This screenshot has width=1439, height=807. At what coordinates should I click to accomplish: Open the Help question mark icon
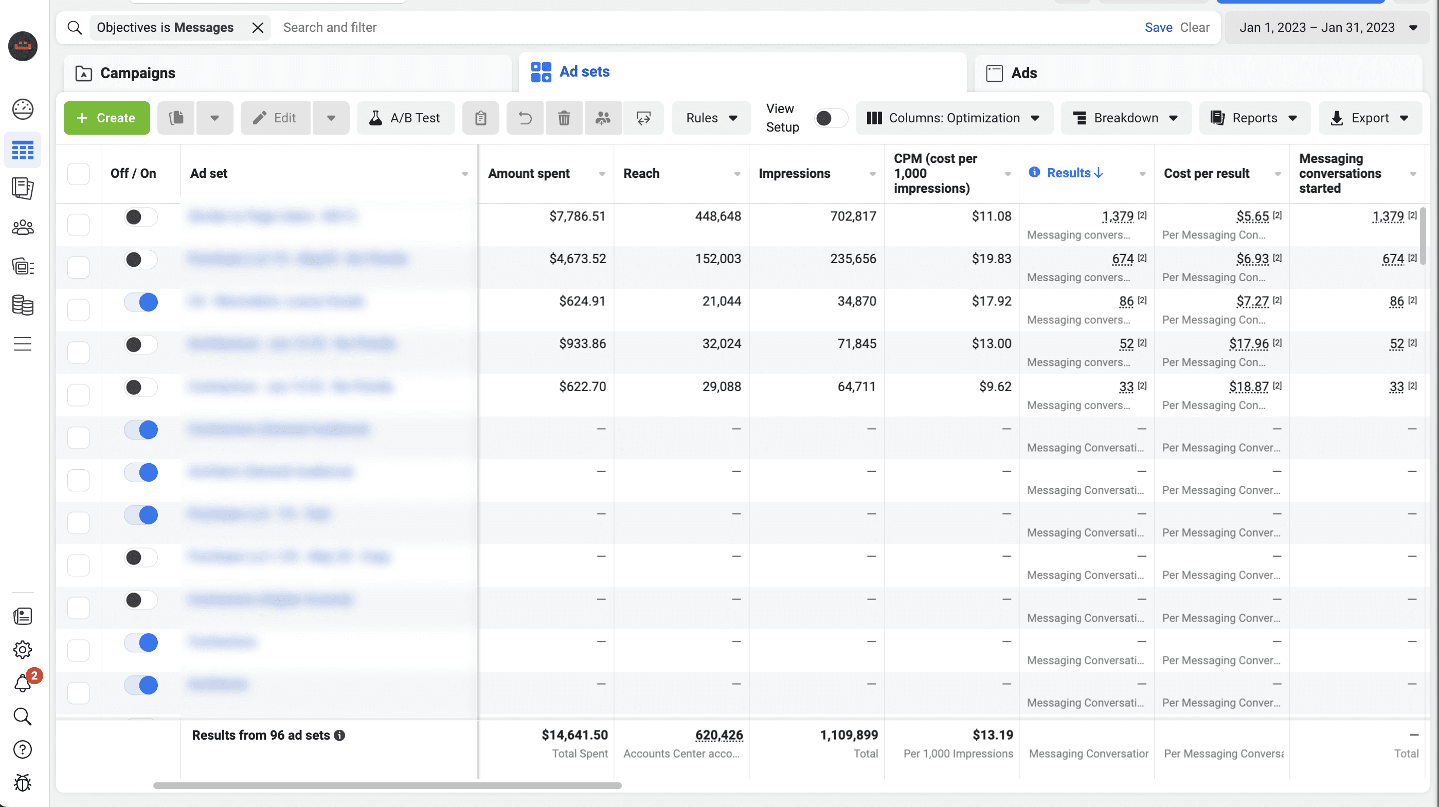tap(22, 749)
